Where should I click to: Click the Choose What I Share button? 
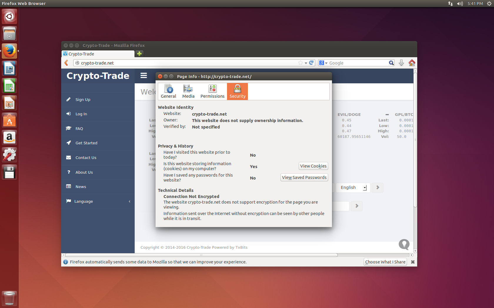pyautogui.click(x=385, y=262)
